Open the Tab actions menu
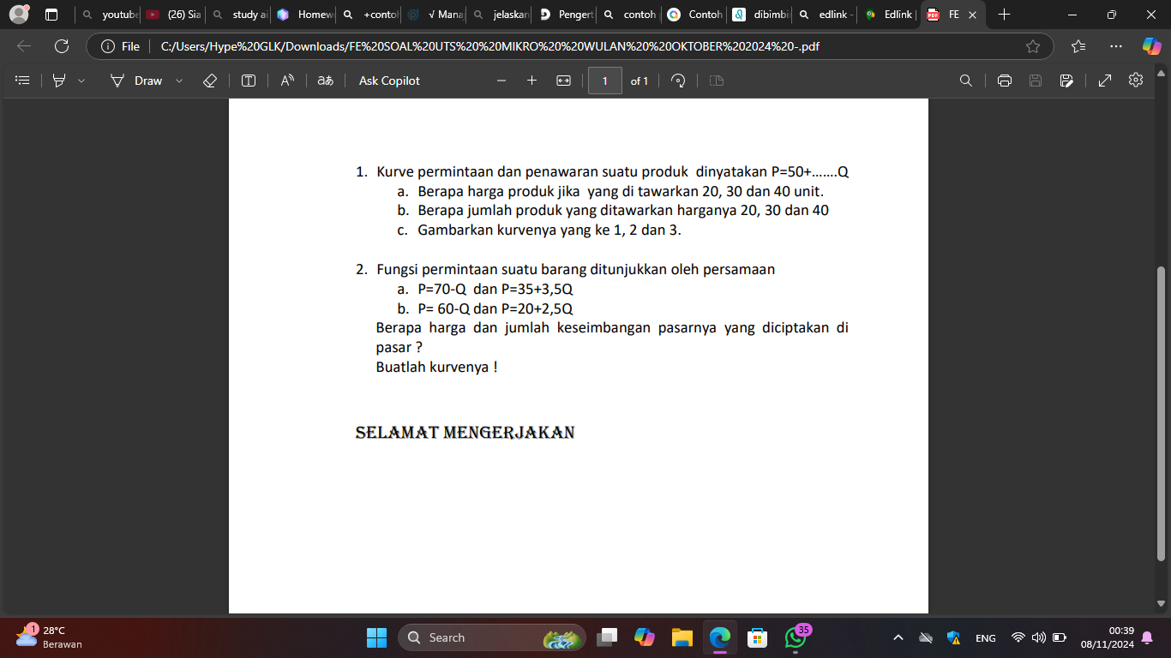This screenshot has width=1171, height=658. point(51,15)
